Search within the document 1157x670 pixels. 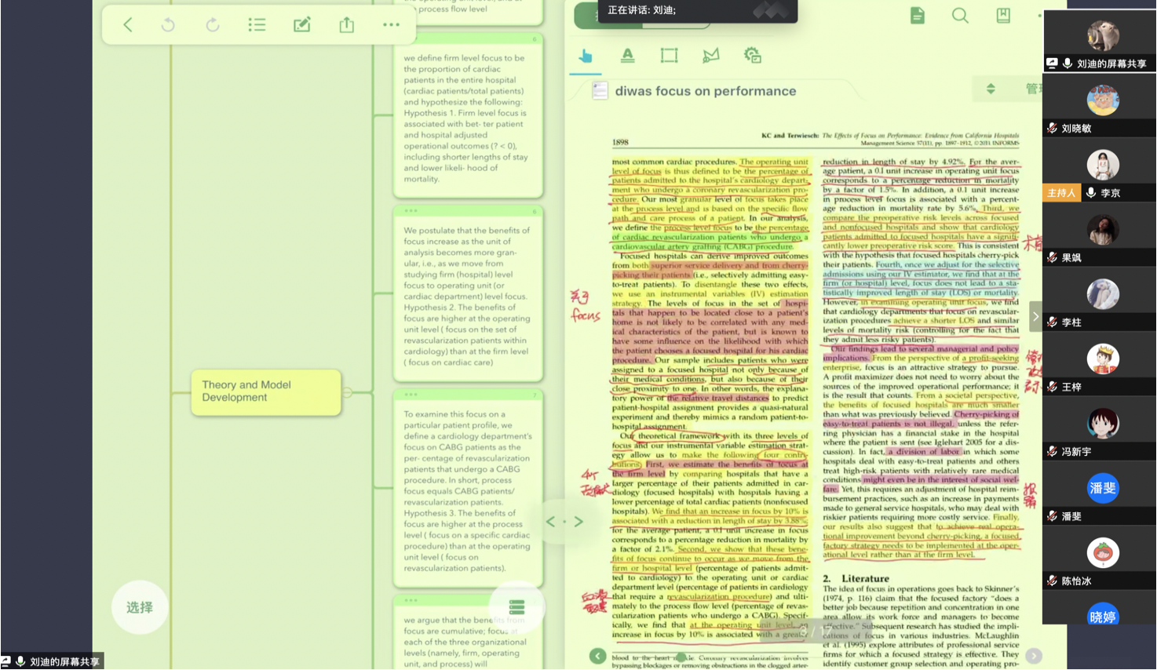point(960,16)
